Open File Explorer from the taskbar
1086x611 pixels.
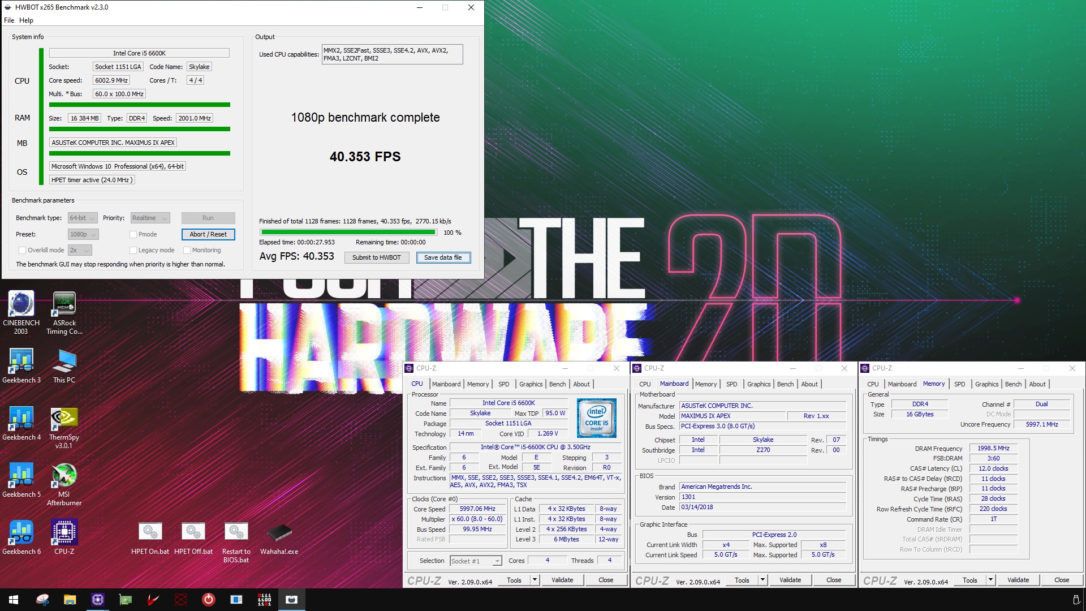pos(70,600)
